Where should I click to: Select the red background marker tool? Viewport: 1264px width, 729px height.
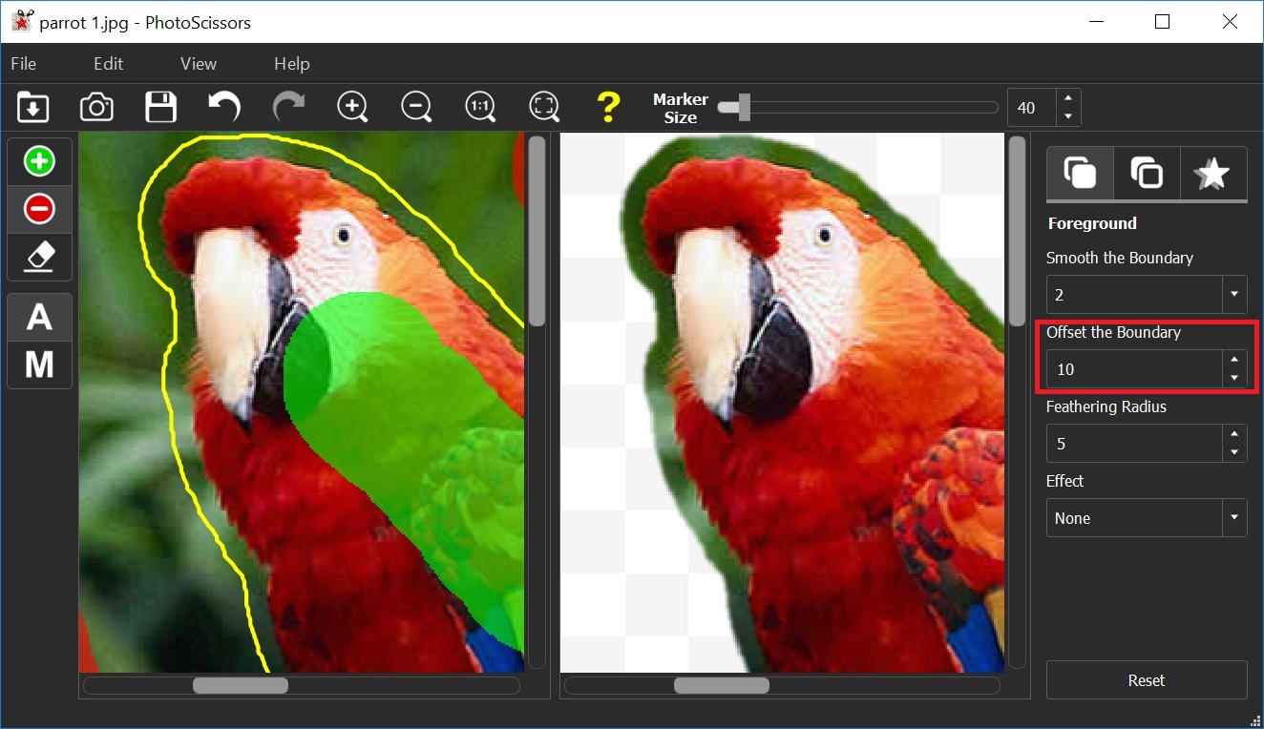(39, 209)
